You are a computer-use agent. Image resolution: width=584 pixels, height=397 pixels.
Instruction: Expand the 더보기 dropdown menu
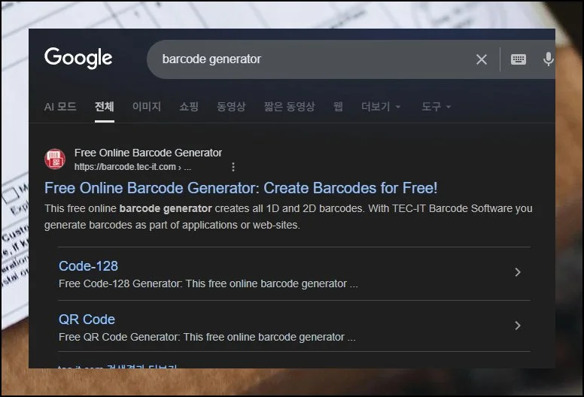pos(381,107)
